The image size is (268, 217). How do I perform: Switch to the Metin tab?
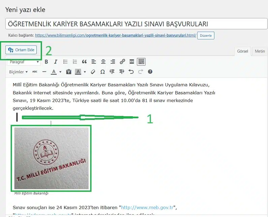(x=260, y=51)
